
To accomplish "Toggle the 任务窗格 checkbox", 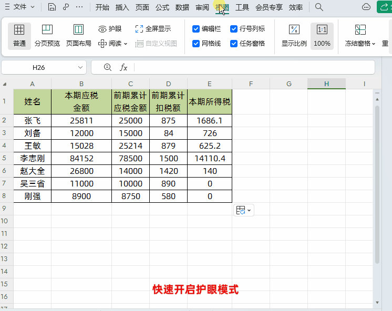I will 234,44.
